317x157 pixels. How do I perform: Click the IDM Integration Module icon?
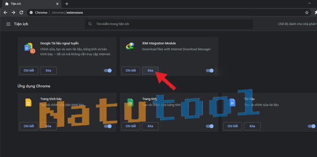click(x=131, y=46)
